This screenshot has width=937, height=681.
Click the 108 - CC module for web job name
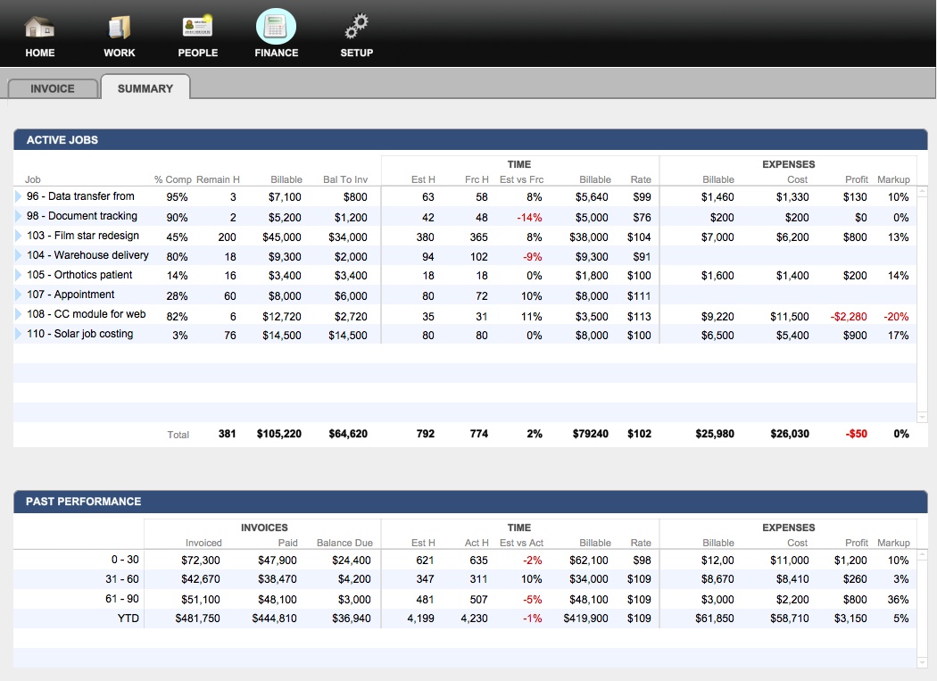point(86,314)
